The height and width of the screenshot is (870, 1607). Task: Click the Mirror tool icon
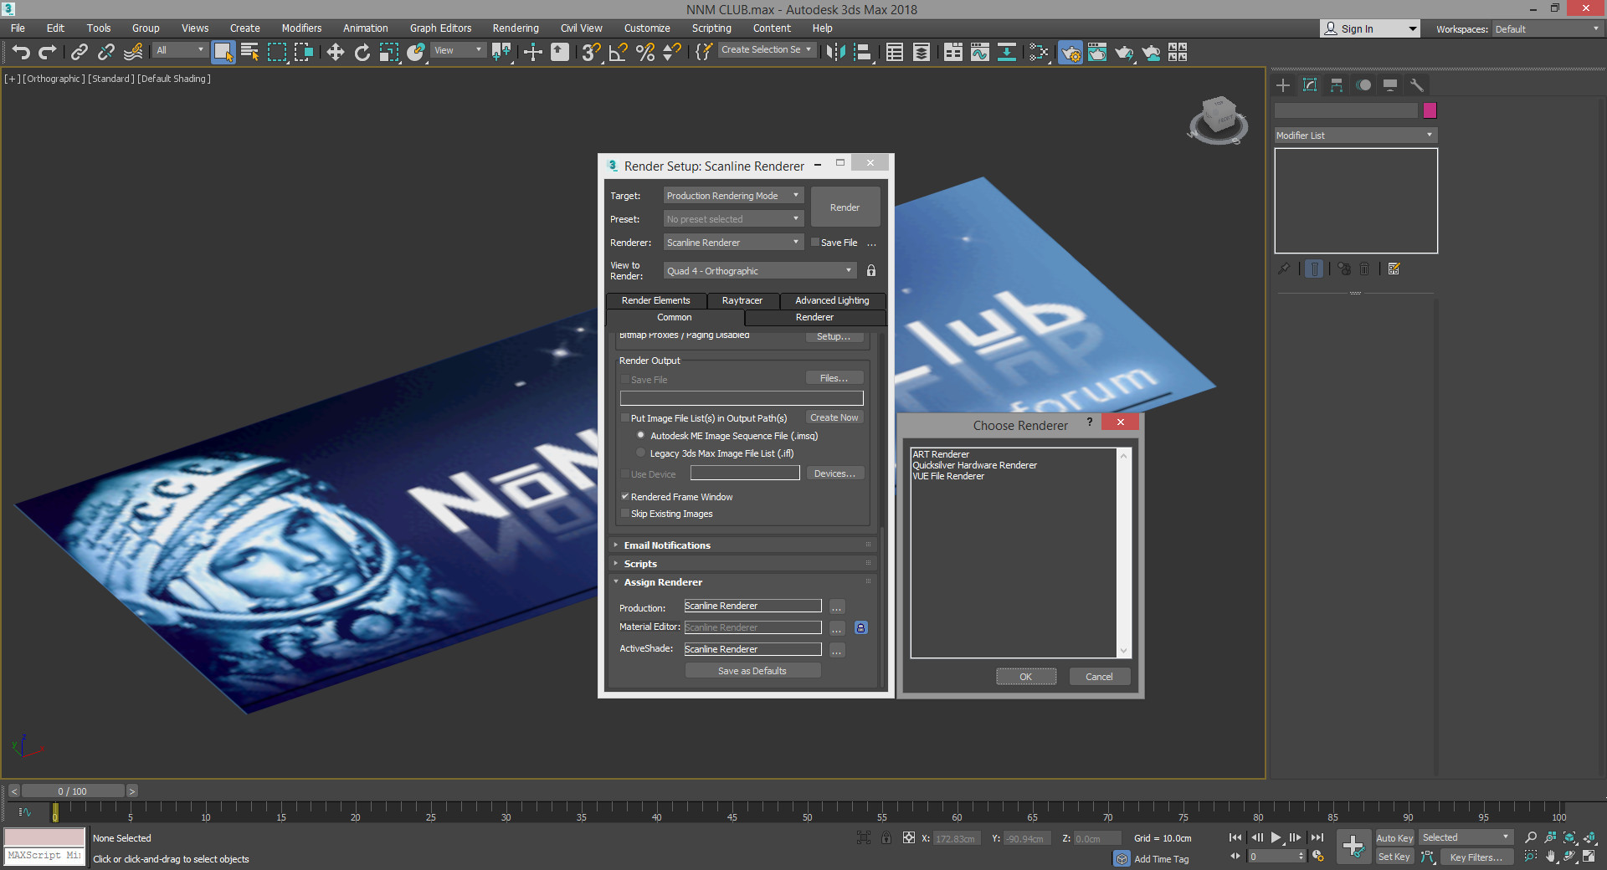[x=835, y=52]
